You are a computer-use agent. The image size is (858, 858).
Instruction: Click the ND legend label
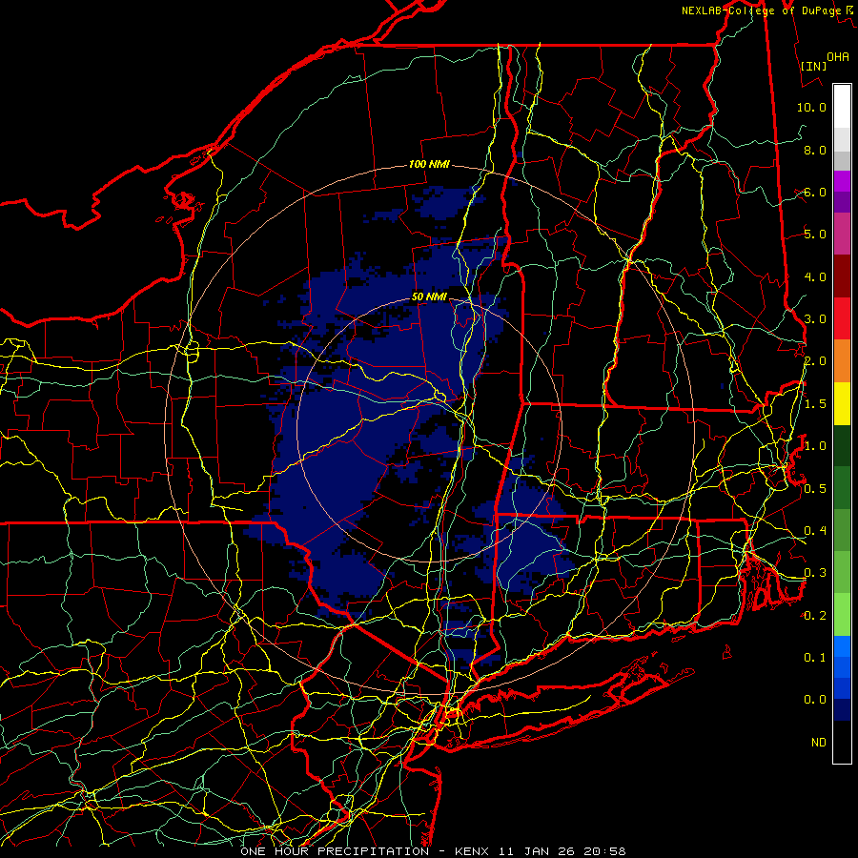(819, 742)
